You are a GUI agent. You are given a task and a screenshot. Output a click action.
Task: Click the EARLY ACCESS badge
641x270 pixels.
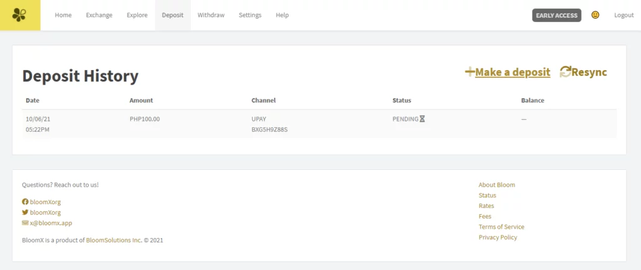coord(556,15)
